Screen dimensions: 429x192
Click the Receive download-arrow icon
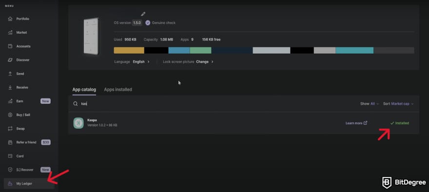point(10,88)
